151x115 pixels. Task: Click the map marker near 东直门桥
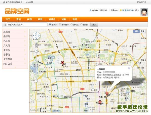(x=107, y=94)
